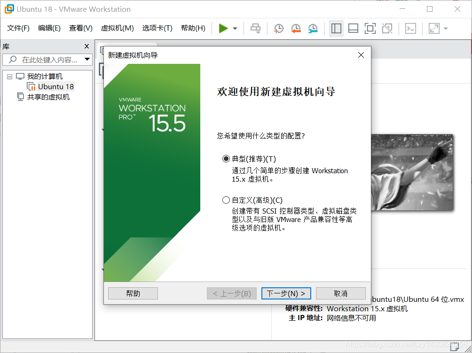Click the Ubuntu VM screen thumbnail

point(412,172)
